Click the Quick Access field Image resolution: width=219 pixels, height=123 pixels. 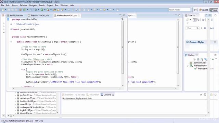[x=180, y=10]
